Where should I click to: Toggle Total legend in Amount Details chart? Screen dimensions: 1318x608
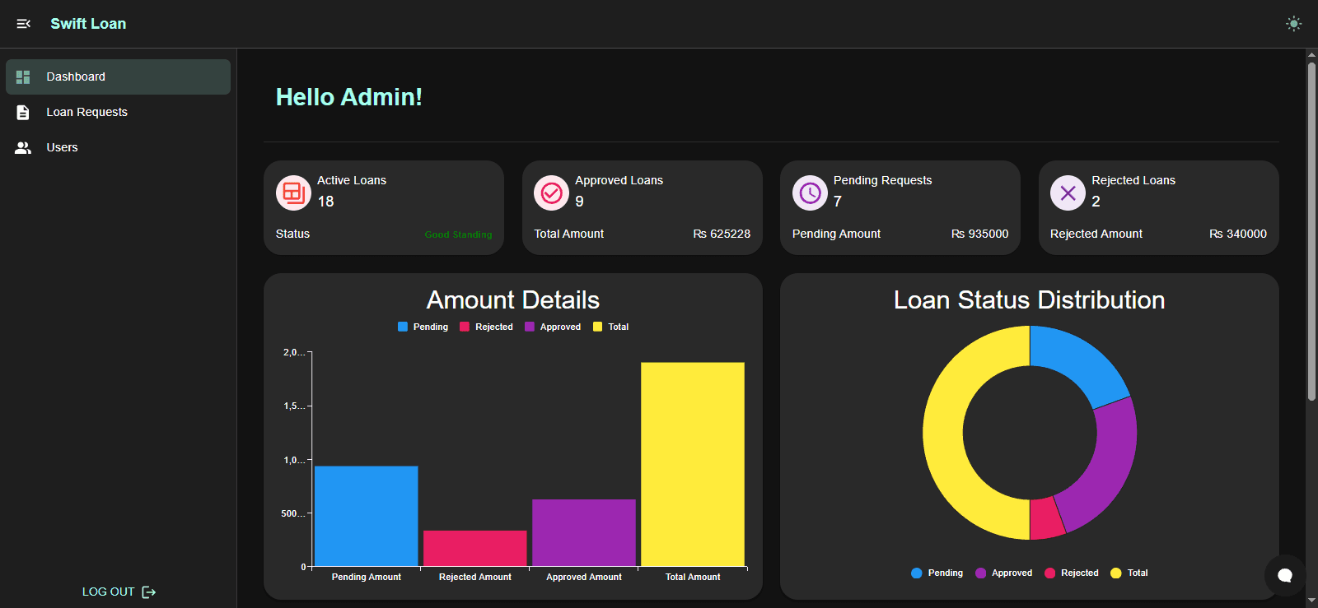coord(610,327)
